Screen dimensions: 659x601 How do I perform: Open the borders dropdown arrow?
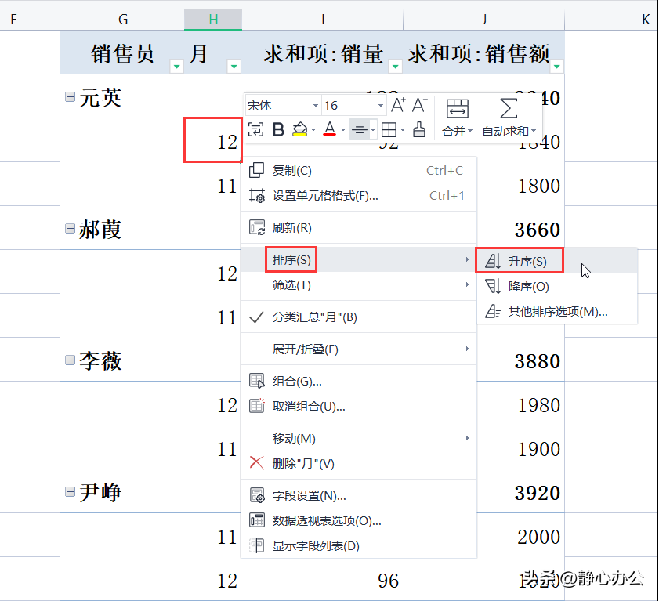[403, 130]
